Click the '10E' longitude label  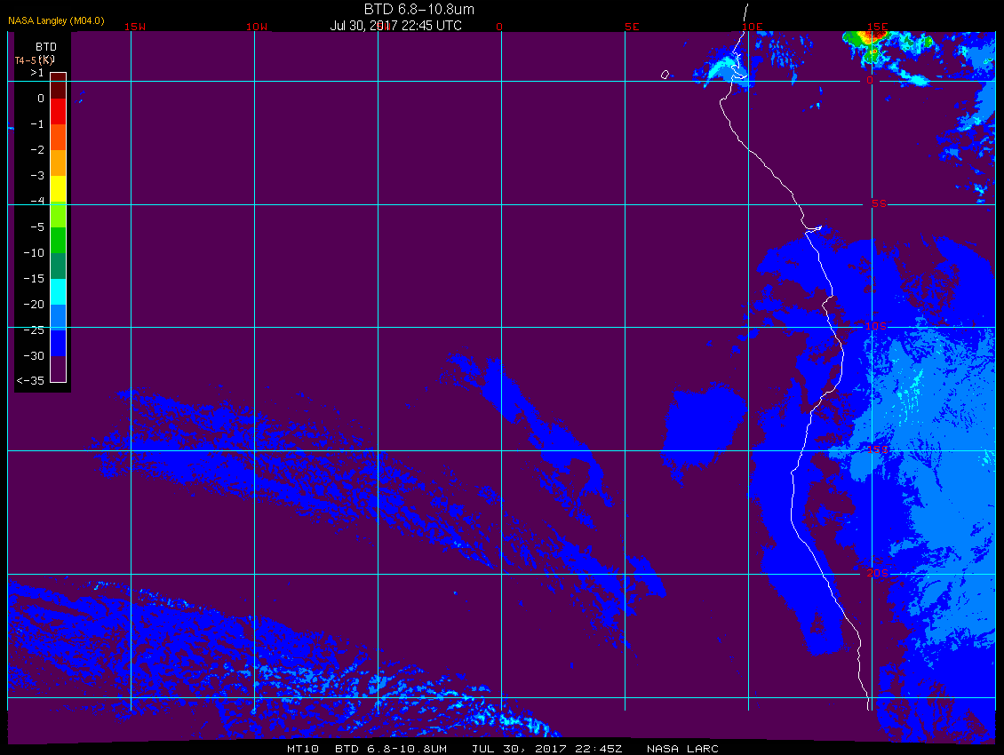coord(753,27)
